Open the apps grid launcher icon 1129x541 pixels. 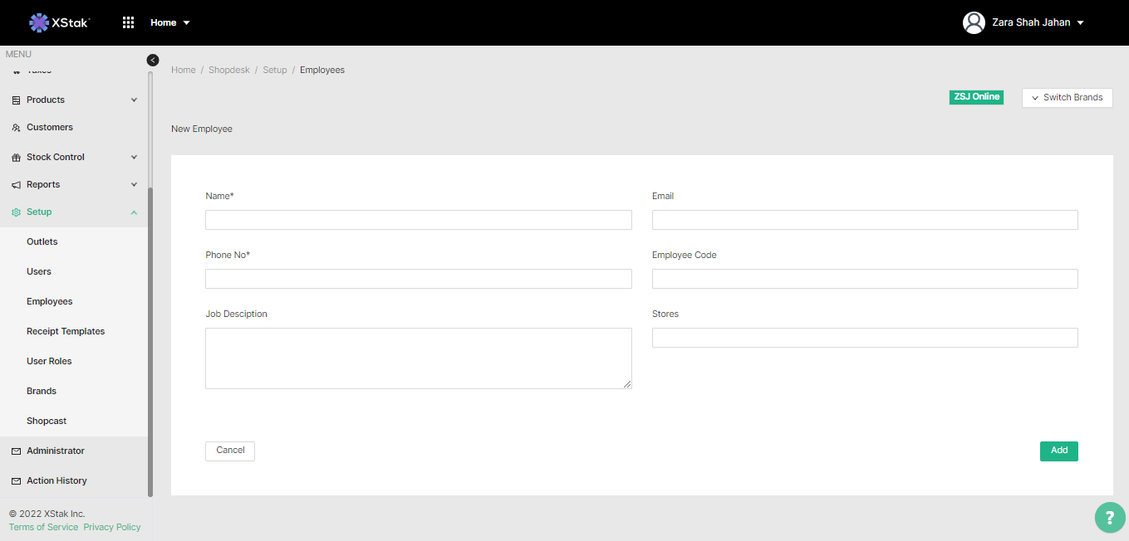[x=128, y=22]
